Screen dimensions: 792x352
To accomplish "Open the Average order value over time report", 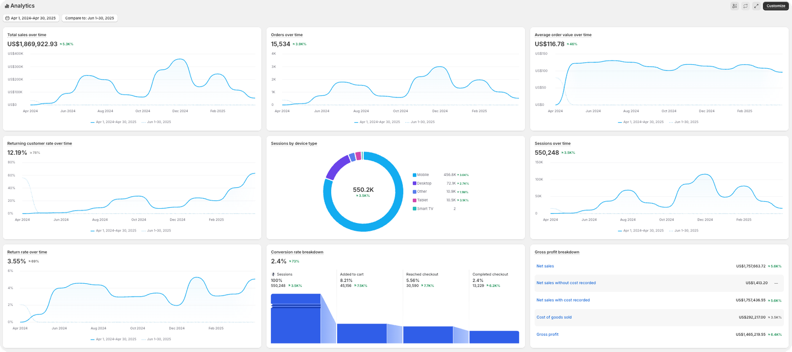I will pyautogui.click(x=563, y=35).
